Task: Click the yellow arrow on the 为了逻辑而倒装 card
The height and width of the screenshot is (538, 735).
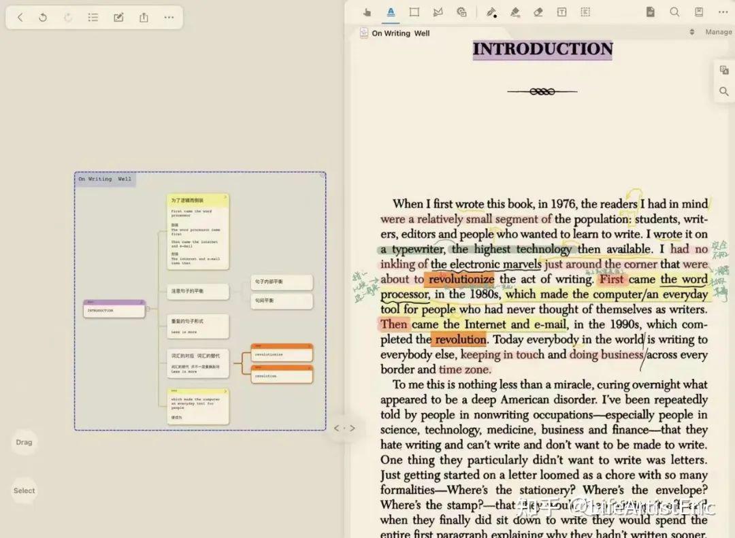Action: (225, 197)
